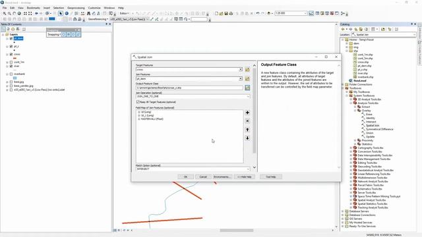Open Join Operation dropdown

248,97
